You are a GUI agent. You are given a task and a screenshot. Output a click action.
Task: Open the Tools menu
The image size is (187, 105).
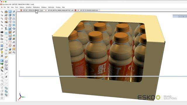click(17, 7)
